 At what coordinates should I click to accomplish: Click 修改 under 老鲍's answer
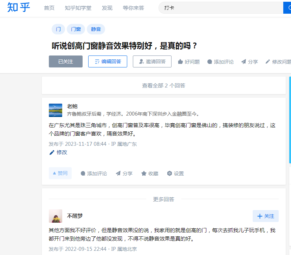[58, 152]
